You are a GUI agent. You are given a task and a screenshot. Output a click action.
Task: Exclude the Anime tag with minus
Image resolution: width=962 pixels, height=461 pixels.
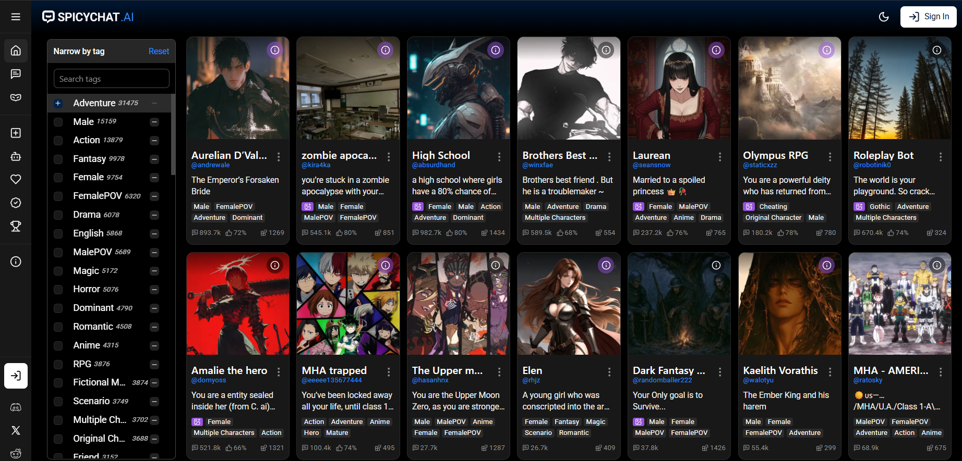point(154,345)
